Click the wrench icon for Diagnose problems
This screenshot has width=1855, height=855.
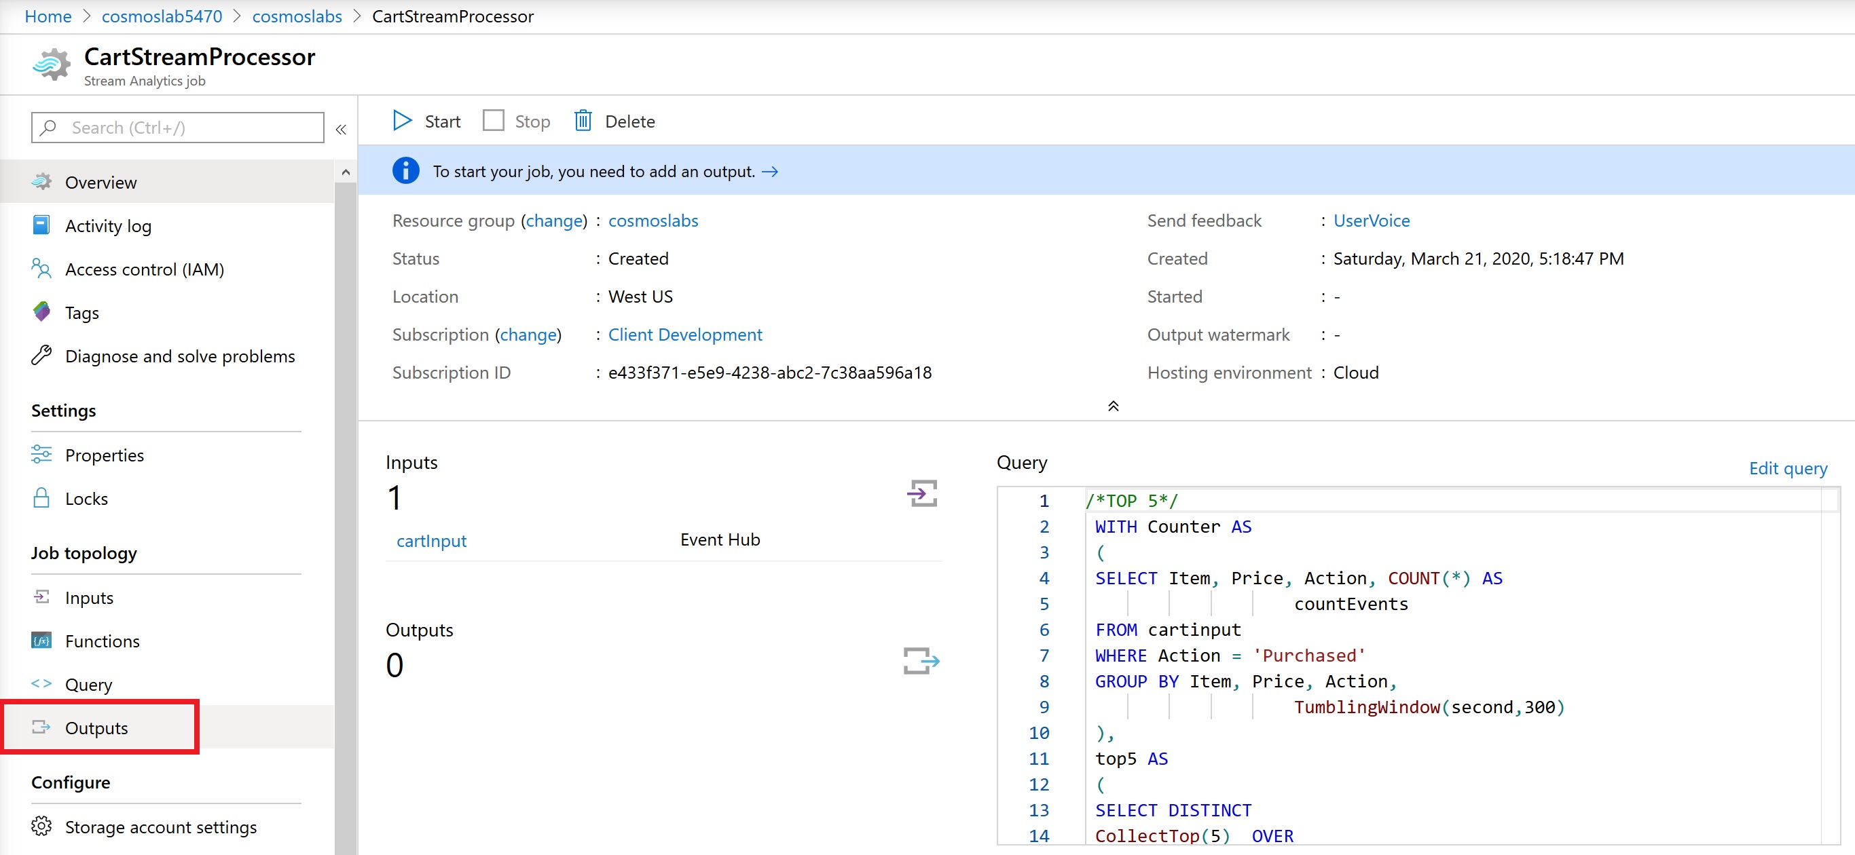(41, 356)
